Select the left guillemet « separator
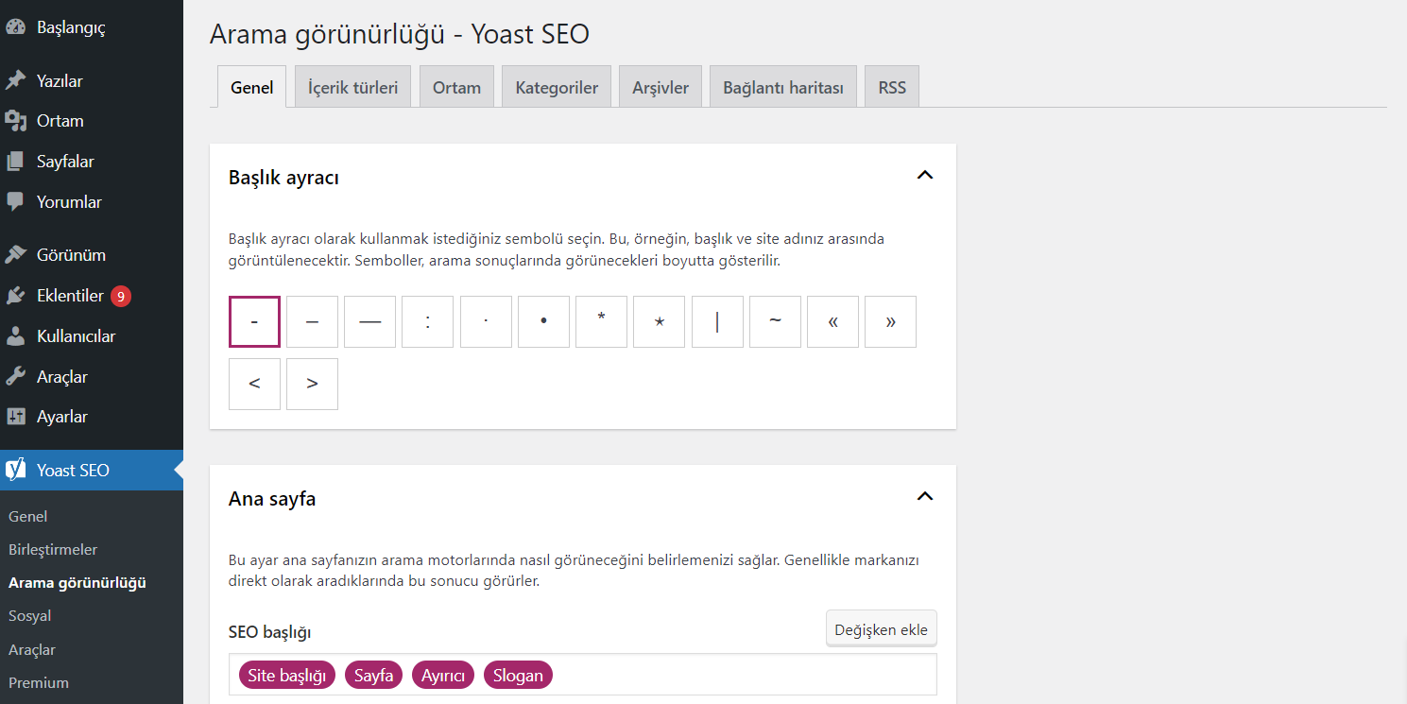Viewport: 1407px width, 704px height. (832, 321)
